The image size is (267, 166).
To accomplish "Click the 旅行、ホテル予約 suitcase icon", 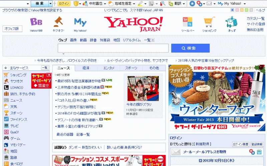I will pos(6,94).
